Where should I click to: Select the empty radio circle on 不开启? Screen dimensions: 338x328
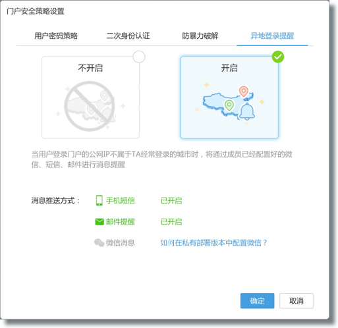(x=139, y=57)
